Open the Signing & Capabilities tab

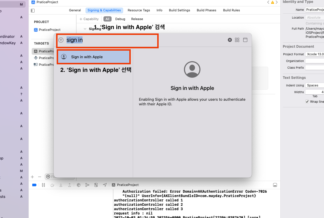tap(104, 10)
